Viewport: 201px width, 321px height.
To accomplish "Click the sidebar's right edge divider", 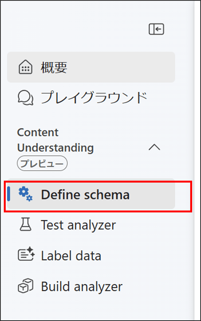I will coord(193,161).
